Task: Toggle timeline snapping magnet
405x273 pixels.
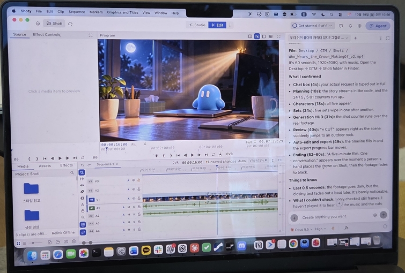Action: click(x=83, y=224)
